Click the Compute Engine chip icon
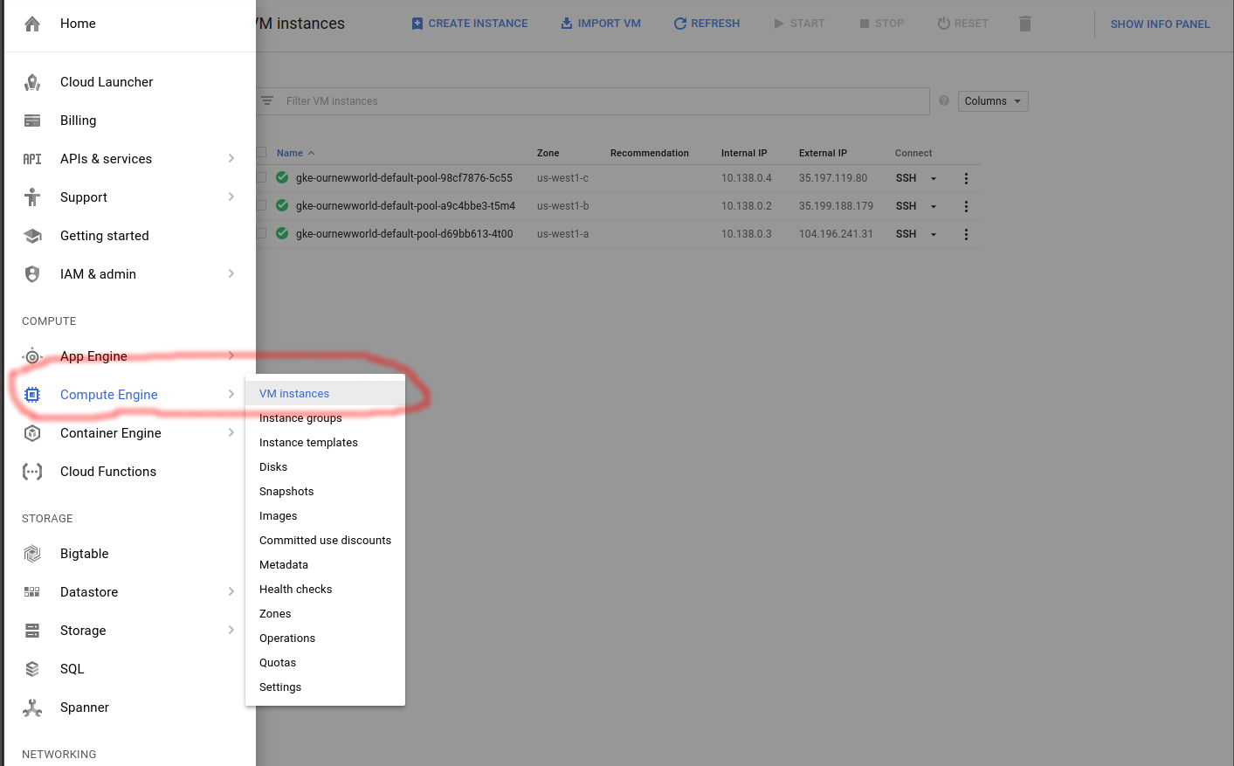Screen dimensions: 1234x766 point(32,395)
